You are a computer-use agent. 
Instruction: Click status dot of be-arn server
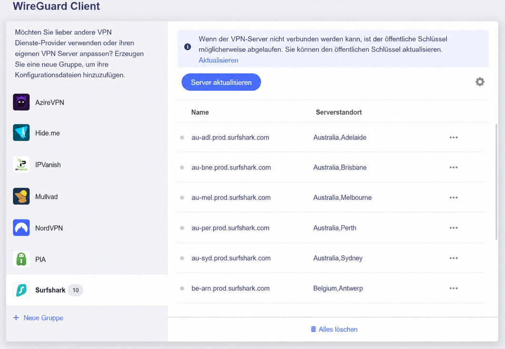click(x=182, y=289)
